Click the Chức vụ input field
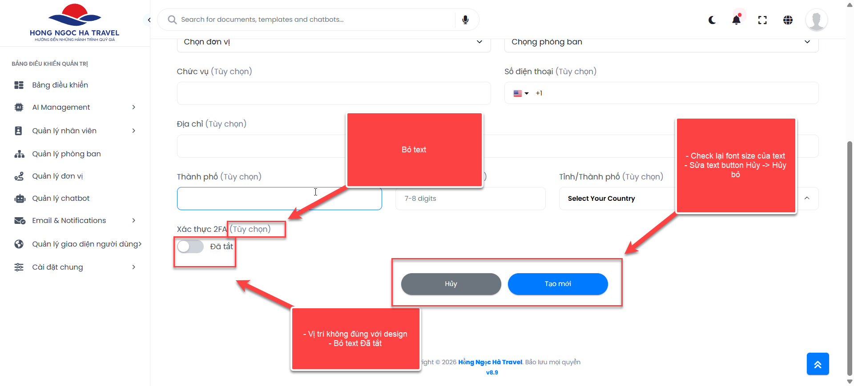Viewport: 854px width, 386px height. pos(334,93)
